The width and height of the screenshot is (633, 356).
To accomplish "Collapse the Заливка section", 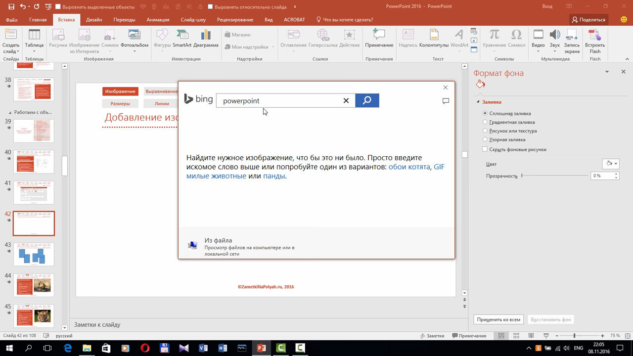I will [x=478, y=102].
